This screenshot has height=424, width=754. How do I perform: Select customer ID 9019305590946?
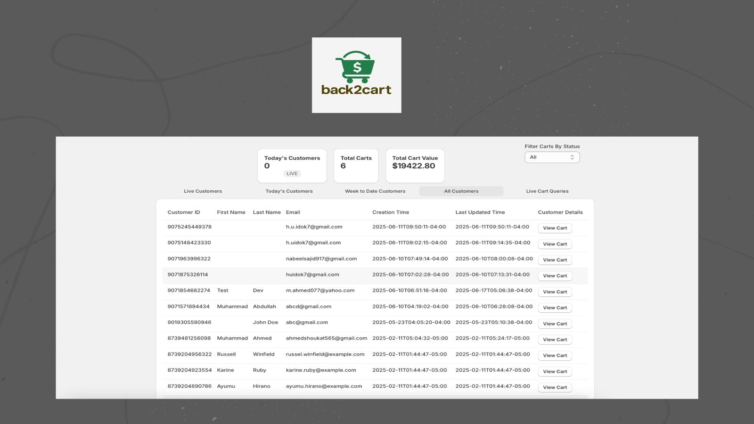pyautogui.click(x=189, y=323)
